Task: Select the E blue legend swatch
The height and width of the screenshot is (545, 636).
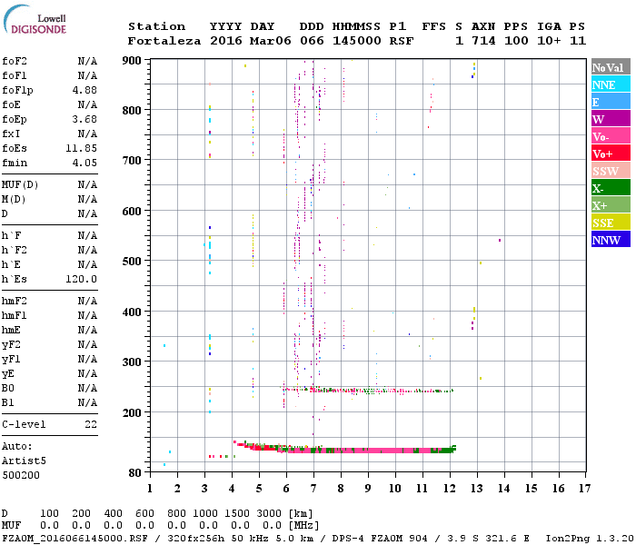Action: point(611,102)
